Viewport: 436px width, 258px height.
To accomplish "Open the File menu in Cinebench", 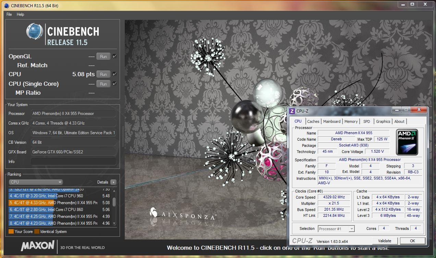I will click(9, 14).
